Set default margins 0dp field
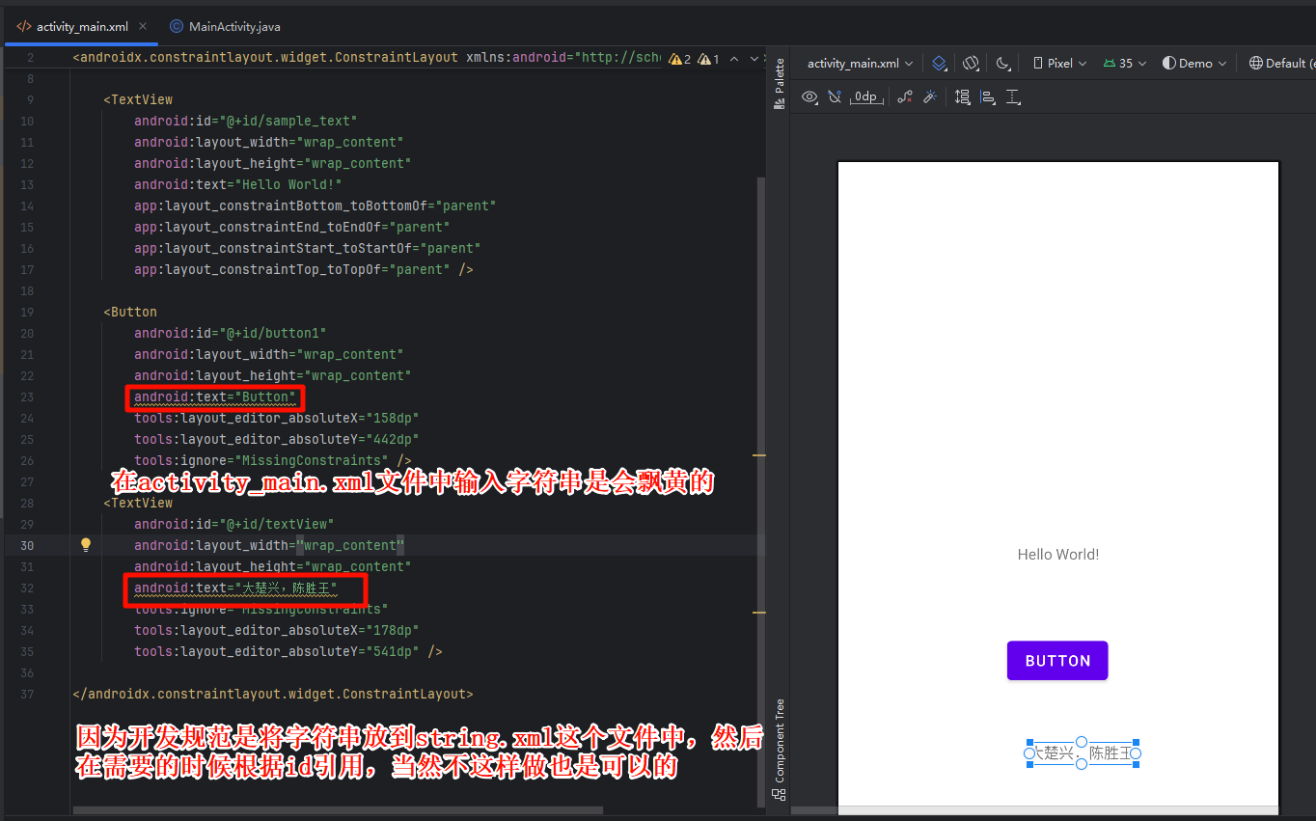 click(x=865, y=96)
